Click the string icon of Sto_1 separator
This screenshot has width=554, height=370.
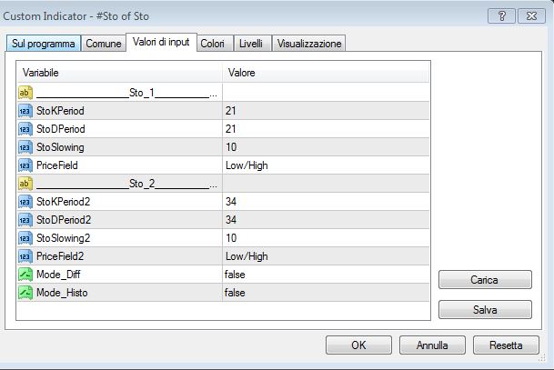(x=25, y=93)
